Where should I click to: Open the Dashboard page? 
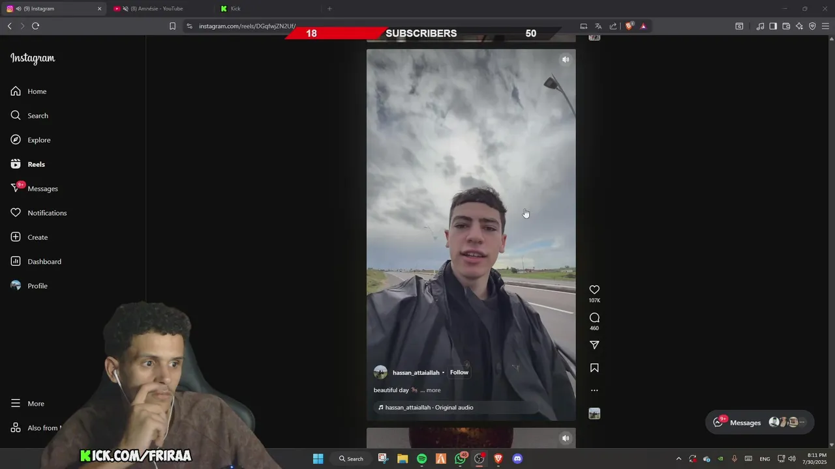[36, 261]
